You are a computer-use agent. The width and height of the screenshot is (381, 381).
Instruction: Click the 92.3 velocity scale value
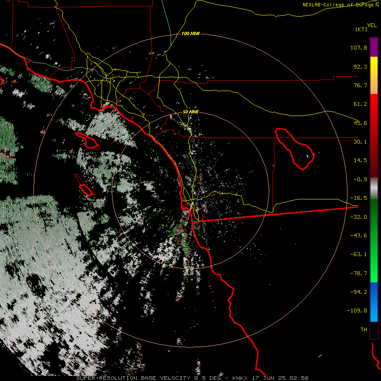click(x=360, y=66)
